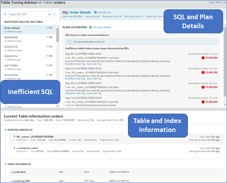This screenshot has width=227, height=183.
Task: Open the August 20, 2018 date dropdown
Action: [30, 14]
